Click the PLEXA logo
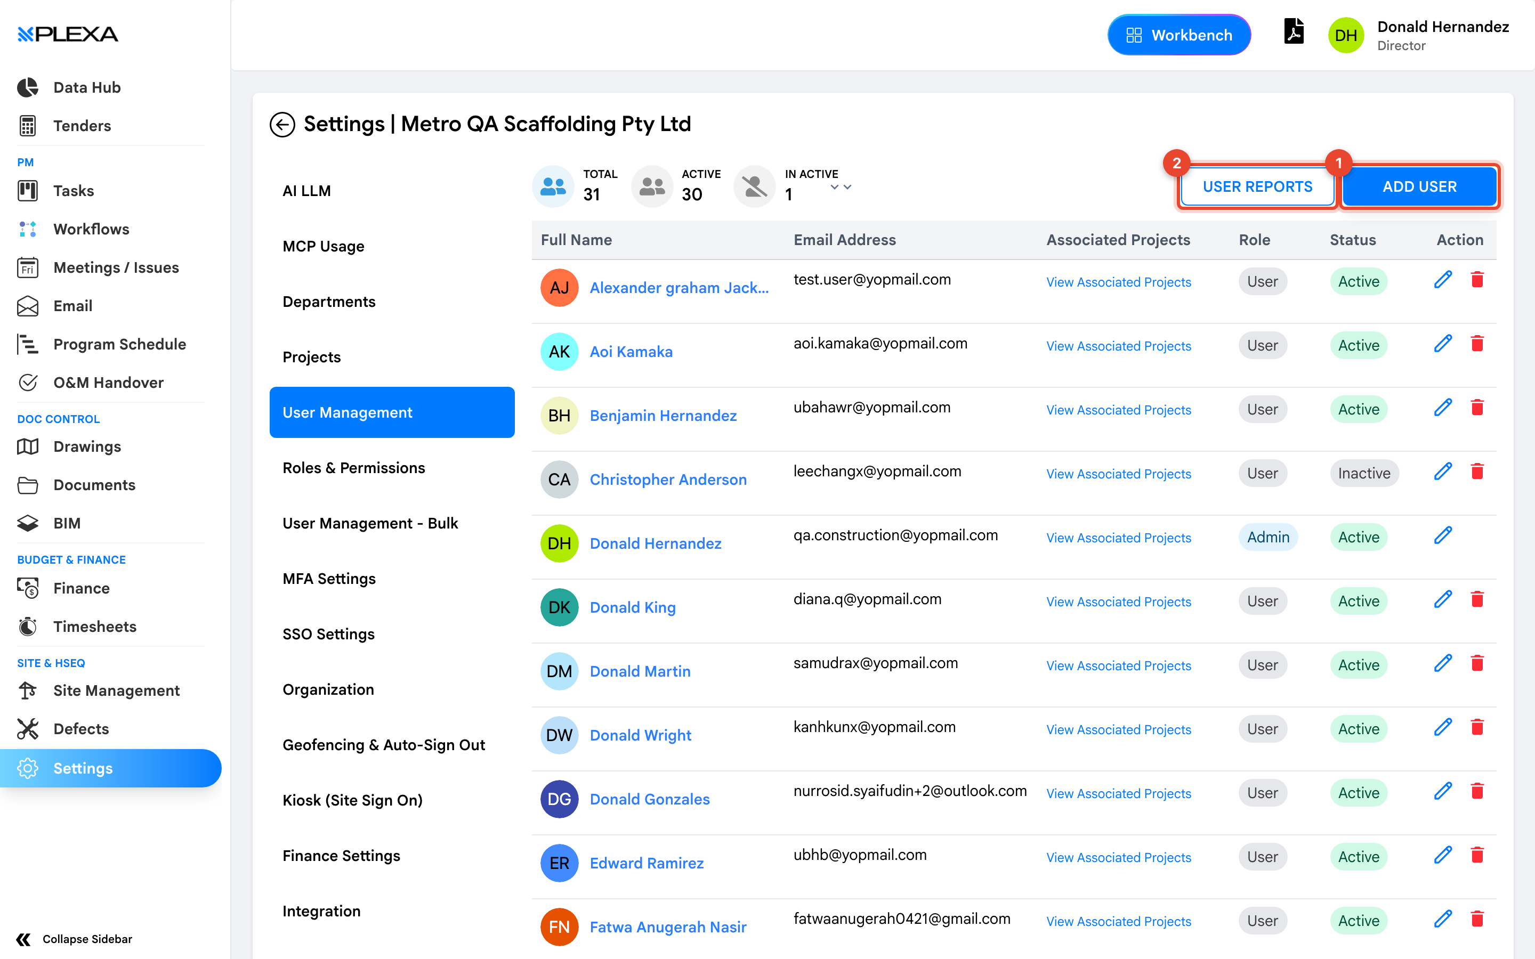1535x959 pixels. (x=68, y=34)
